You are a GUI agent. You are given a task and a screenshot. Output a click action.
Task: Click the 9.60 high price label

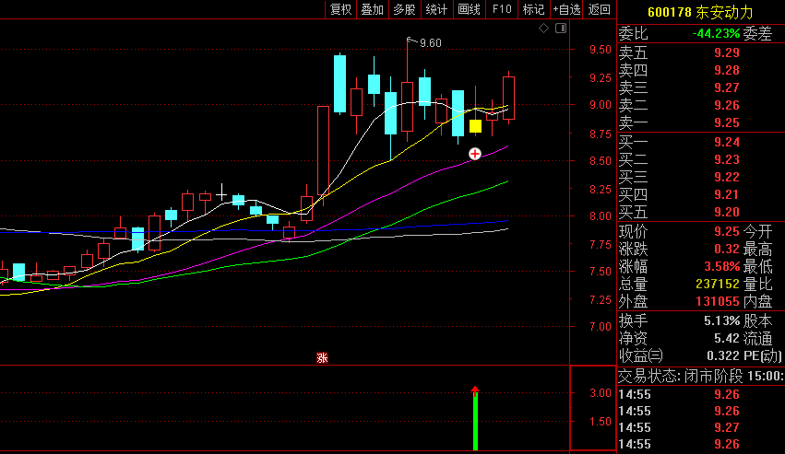tap(431, 43)
